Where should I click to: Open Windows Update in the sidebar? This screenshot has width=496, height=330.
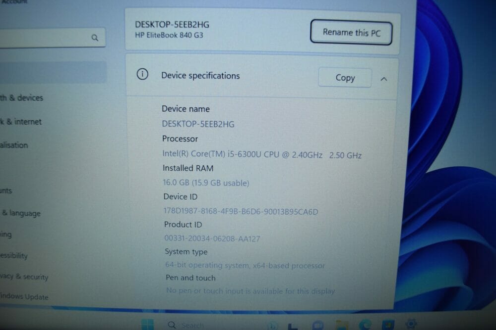[24, 296]
